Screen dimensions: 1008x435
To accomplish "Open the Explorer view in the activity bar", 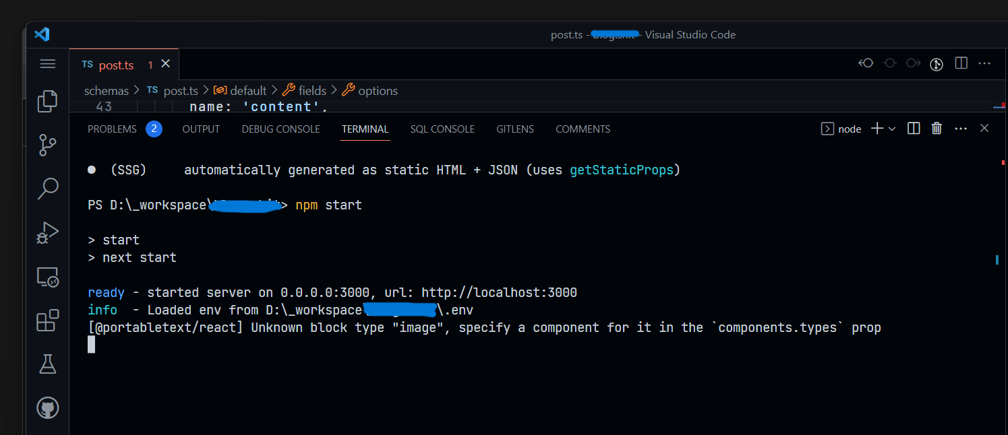I will click(47, 101).
